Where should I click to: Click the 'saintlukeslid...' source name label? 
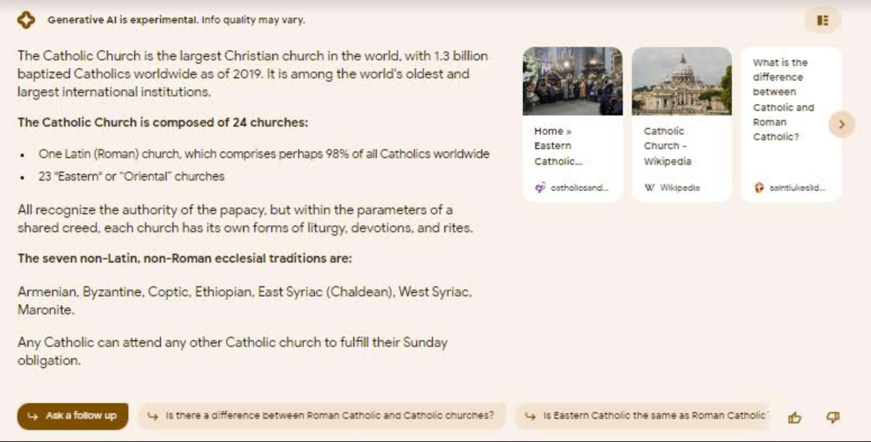[x=797, y=188]
